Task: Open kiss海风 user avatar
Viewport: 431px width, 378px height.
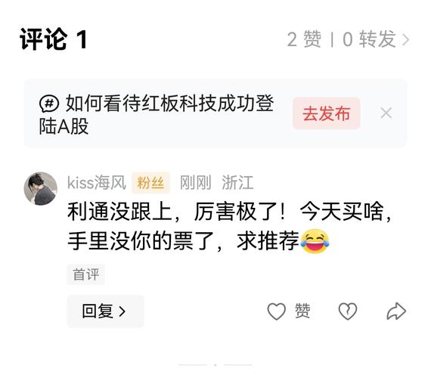Action: click(x=41, y=188)
